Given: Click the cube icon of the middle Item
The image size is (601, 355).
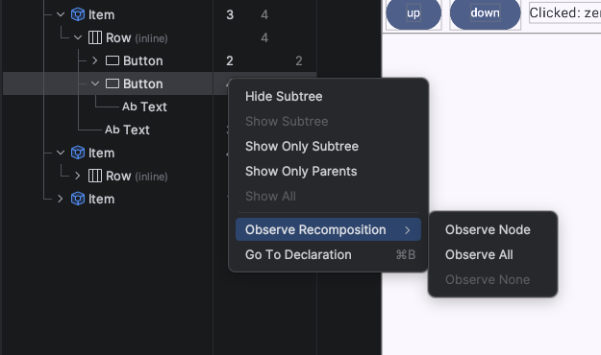Looking at the screenshot, I should [78, 153].
